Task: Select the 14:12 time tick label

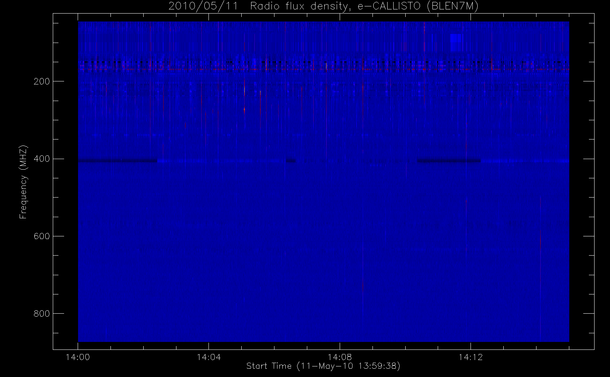Action: tap(471, 357)
